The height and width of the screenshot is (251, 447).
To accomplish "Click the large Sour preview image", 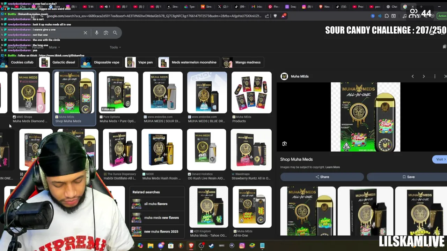I will [365, 117].
